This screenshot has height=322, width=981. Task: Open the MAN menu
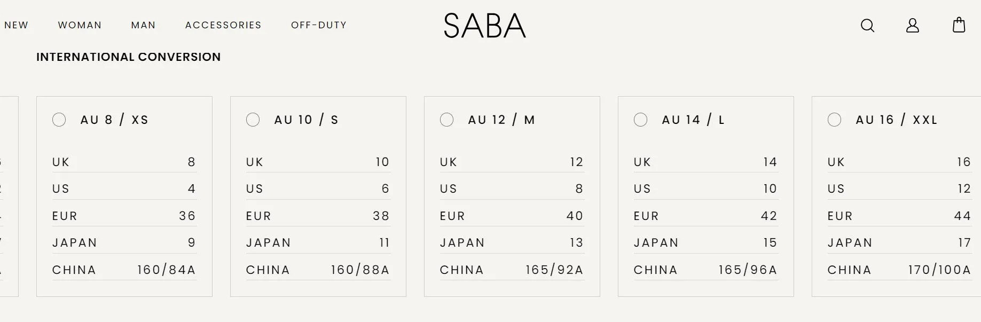tap(143, 25)
